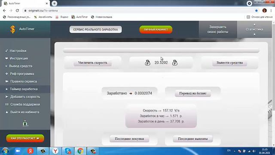The height and width of the screenshot is (155, 275).
Task: Click the arrow icon beside Добавить скорость
Action: (x=7, y=96)
